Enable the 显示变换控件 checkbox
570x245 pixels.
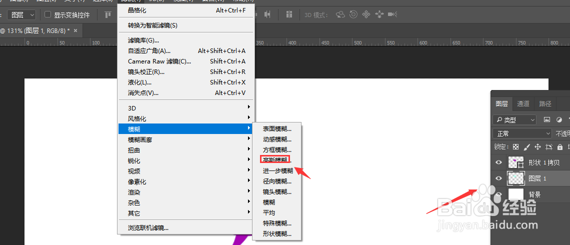click(47, 14)
